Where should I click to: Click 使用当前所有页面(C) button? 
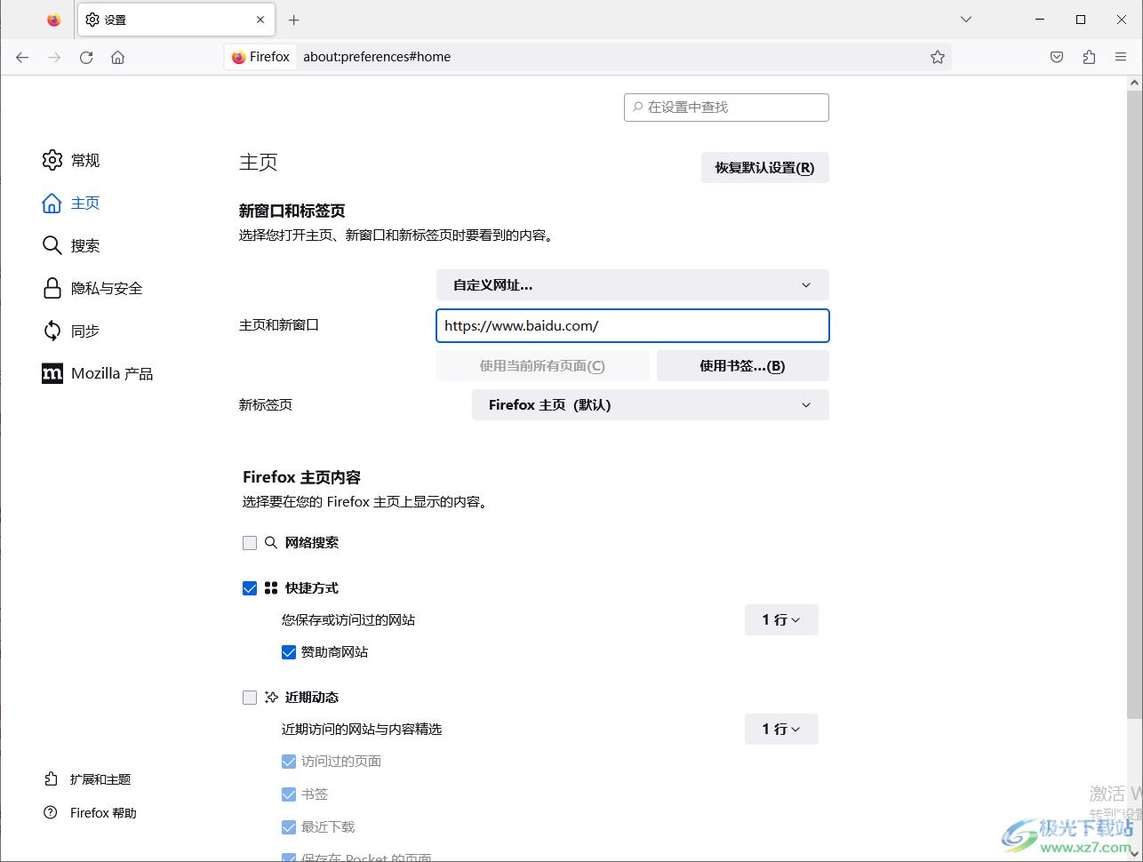point(542,365)
